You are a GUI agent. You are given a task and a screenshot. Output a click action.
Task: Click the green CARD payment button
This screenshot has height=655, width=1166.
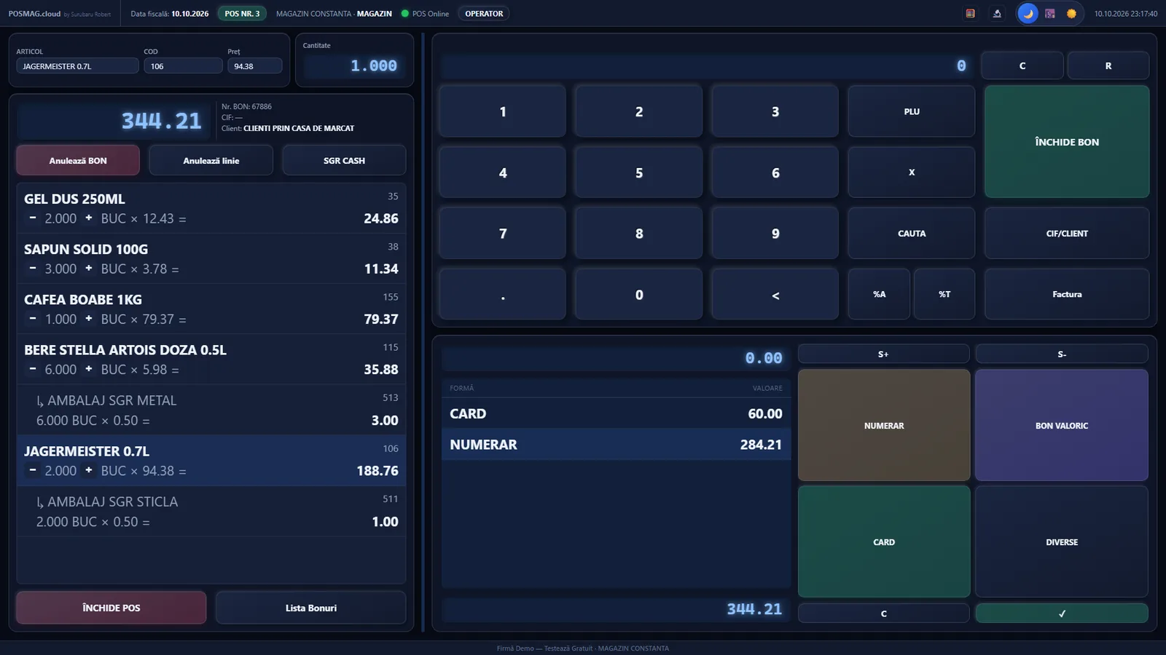coord(884,542)
